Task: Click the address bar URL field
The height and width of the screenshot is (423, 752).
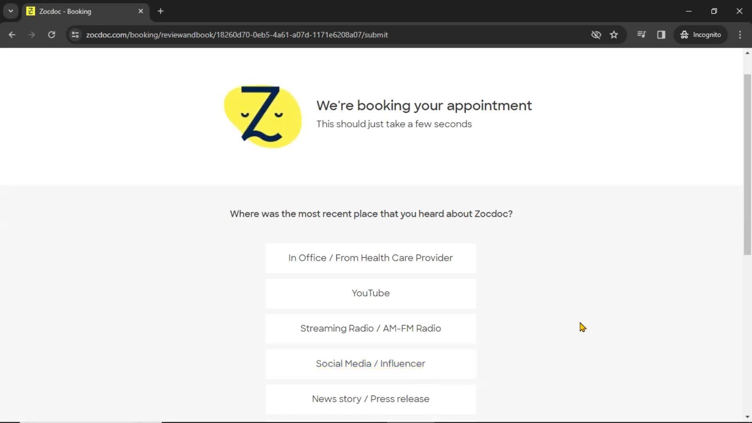Action: 237,34
